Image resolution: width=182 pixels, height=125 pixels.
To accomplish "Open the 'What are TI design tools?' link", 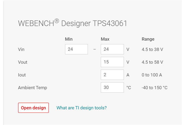I will (82, 108).
